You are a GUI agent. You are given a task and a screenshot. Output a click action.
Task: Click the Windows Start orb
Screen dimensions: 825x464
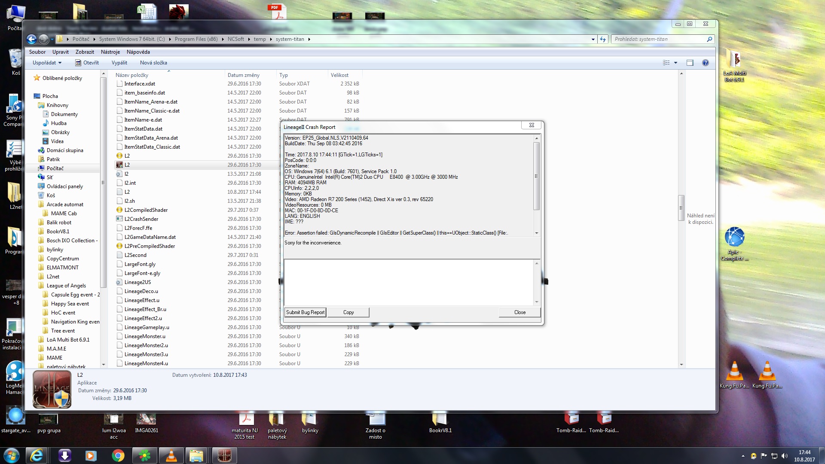(x=11, y=455)
